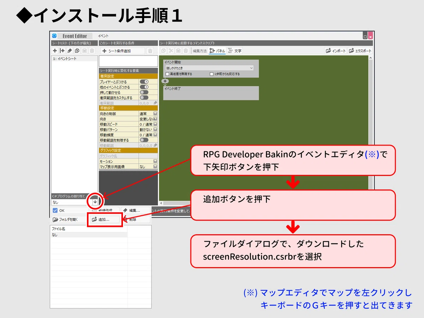Click the plus node between イベント開始 and イベント終了
The height and width of the screenshot is (318, 424).
tap(165, 81)
